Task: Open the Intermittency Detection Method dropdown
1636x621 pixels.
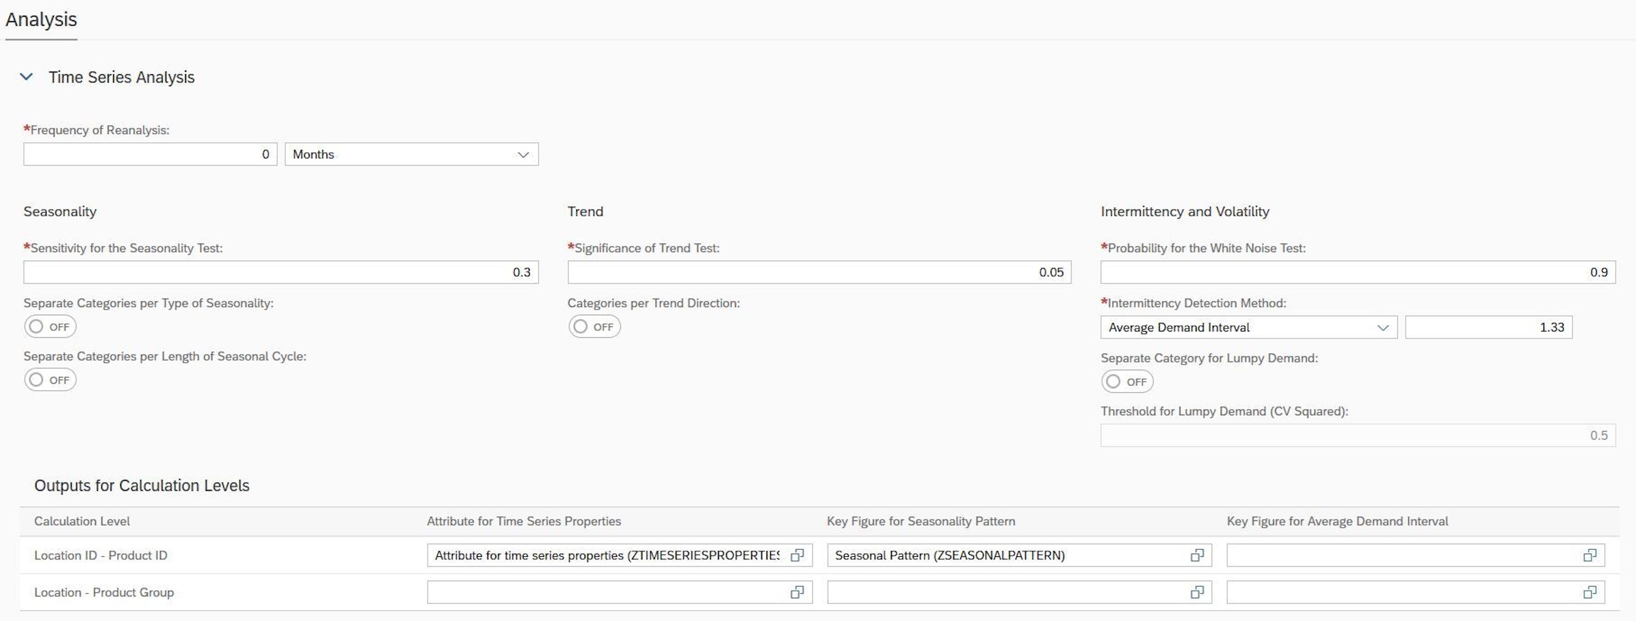Action: click(1248, 328)
